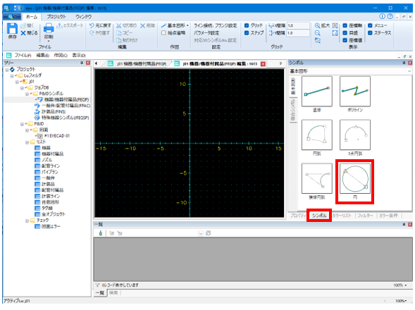The width and height of the screenshot is (415, 310).
Task: Click the Print (印刷) printer icon
Action: tap(49, 28)
